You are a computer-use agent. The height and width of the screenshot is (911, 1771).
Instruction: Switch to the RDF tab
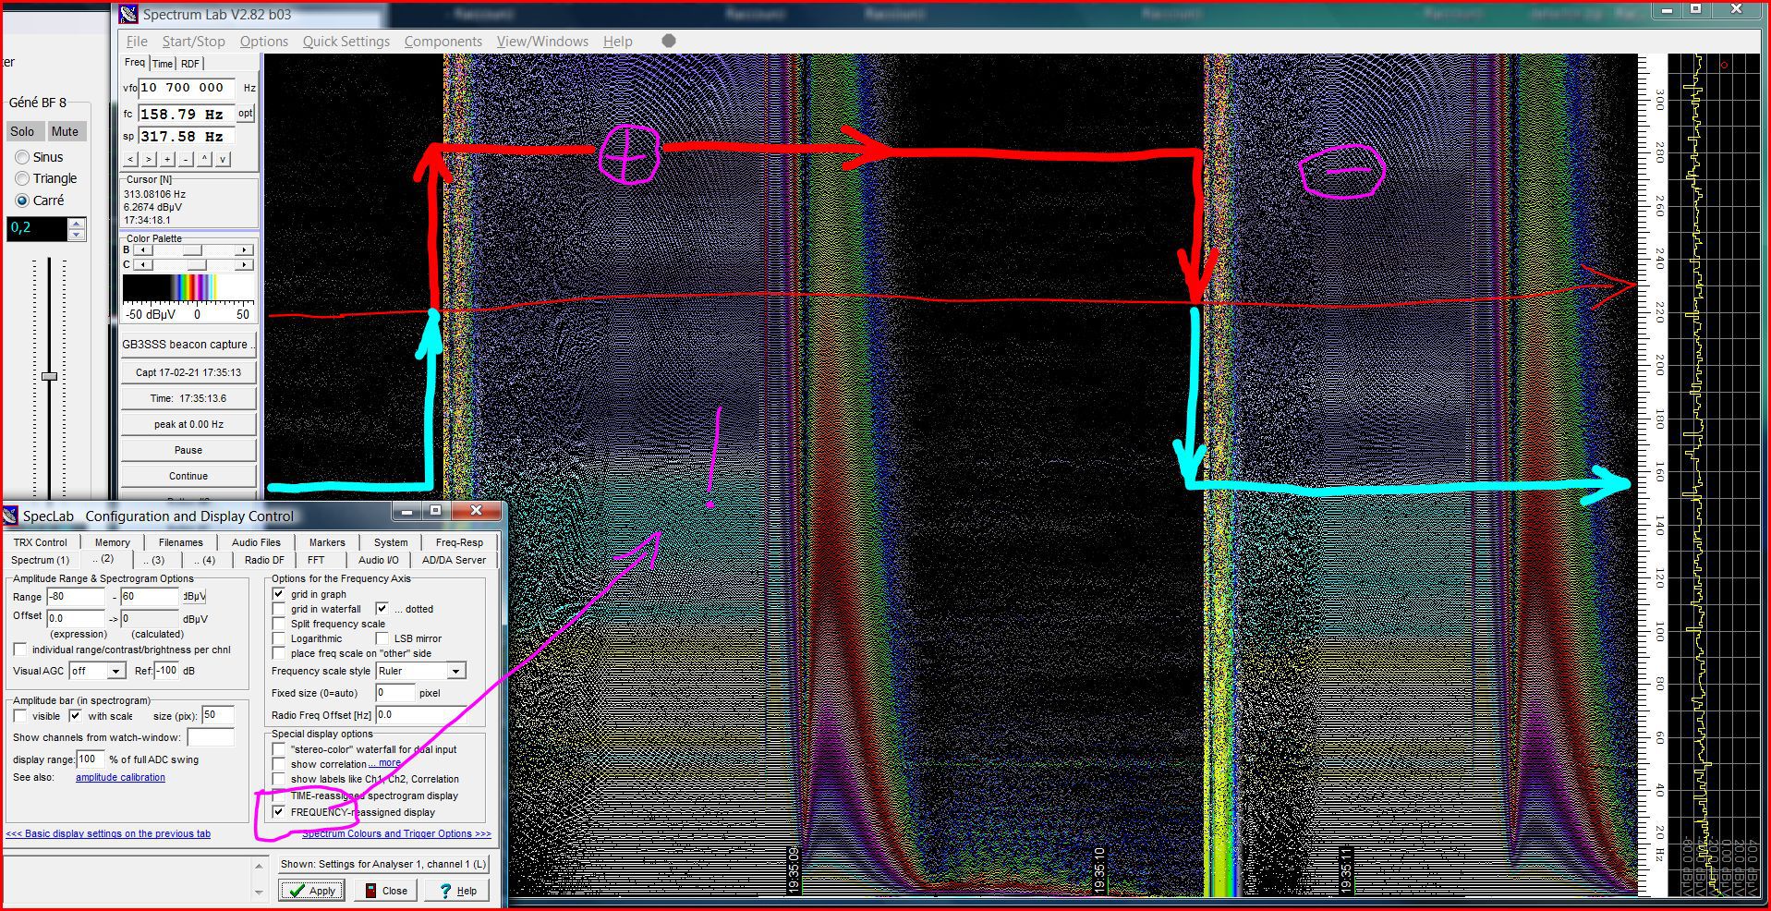(190, 64)
